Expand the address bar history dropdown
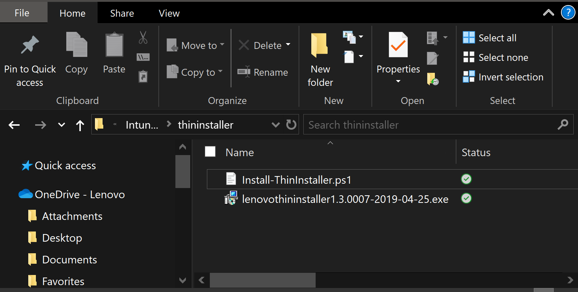The height and width of the screenshot is (292, 578). click(276, 125)
